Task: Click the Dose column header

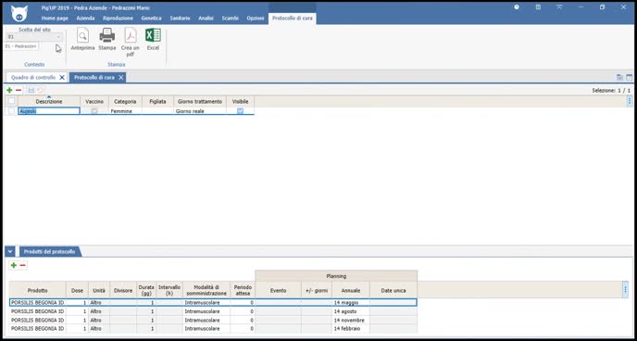Action: point(77,291)
